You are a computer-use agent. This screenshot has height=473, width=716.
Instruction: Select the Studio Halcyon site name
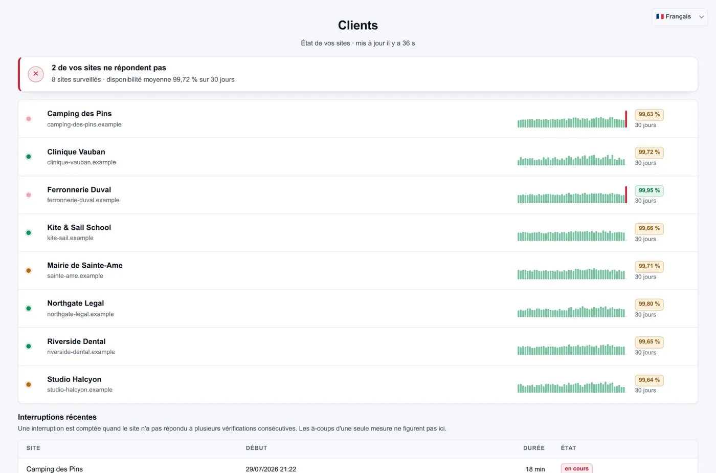(74, 379)
